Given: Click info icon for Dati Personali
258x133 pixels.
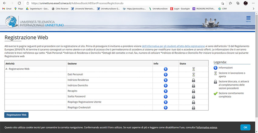Looking at the screenshot, I should [x=165, y=75].
